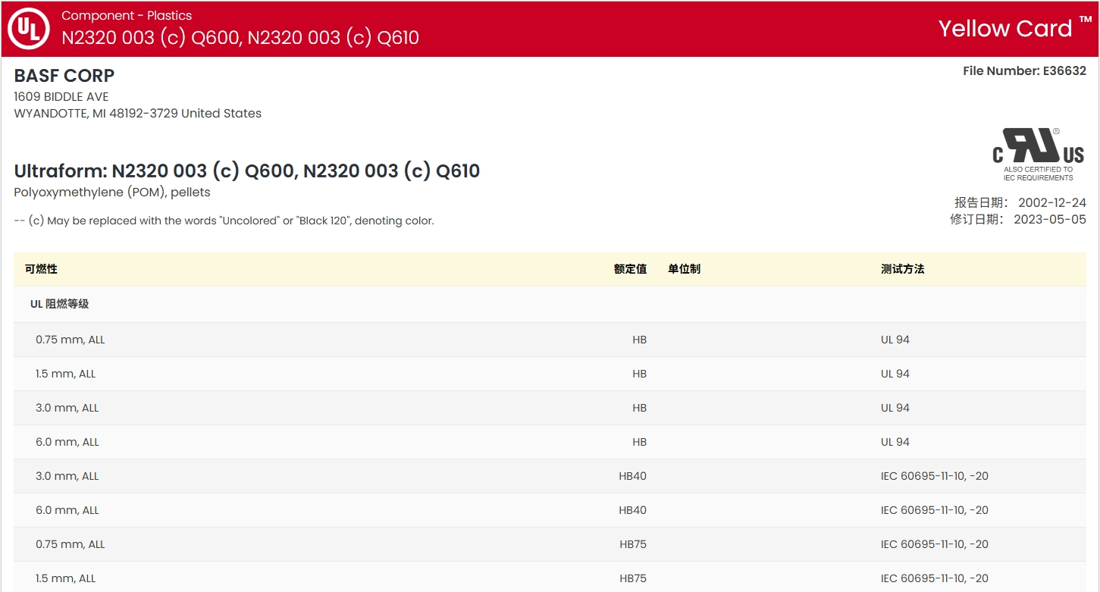Click UL 94 test method in 1.5 mm HB row
The width and height of the screenshot is (1100, 592).
[x=895, y=374]
